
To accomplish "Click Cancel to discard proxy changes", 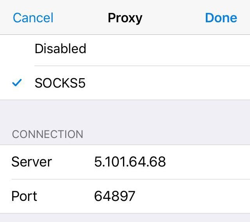I will coord(33,18).
